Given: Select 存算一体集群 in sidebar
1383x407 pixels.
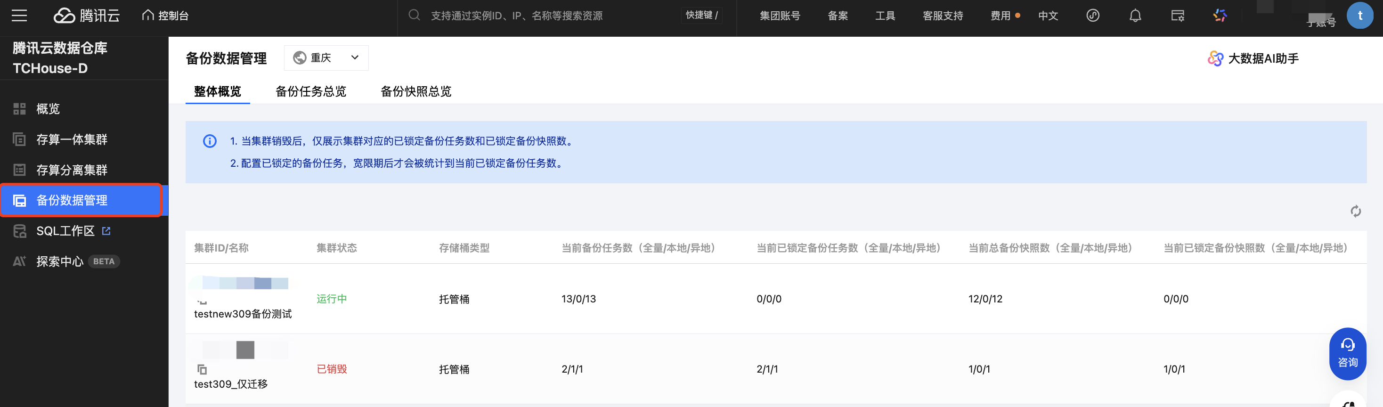Looking at the screenshot, I should [72, 139].
